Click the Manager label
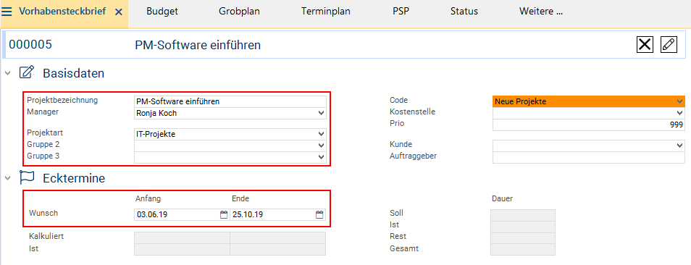The width and height of the screenshot is (691, 265). coord(43,112)
